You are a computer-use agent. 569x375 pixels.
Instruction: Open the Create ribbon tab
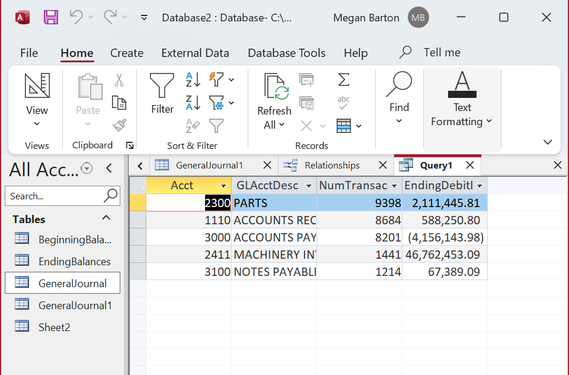point(127,53)
